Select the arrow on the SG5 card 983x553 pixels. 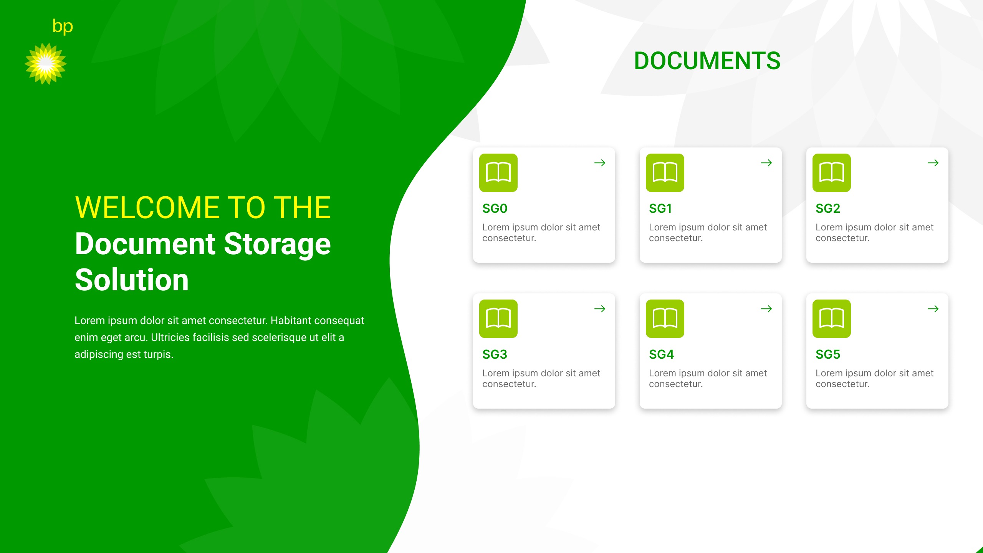click(x=933, y=309)
